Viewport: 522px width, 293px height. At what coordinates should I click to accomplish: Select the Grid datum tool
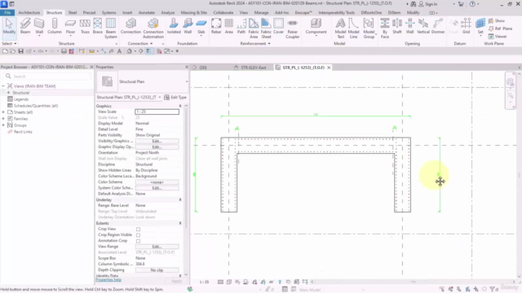click(466, 26)
